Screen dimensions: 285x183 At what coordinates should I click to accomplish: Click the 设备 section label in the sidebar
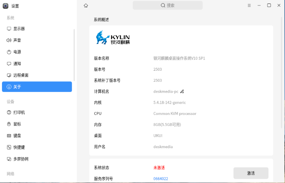coord(11,102)
